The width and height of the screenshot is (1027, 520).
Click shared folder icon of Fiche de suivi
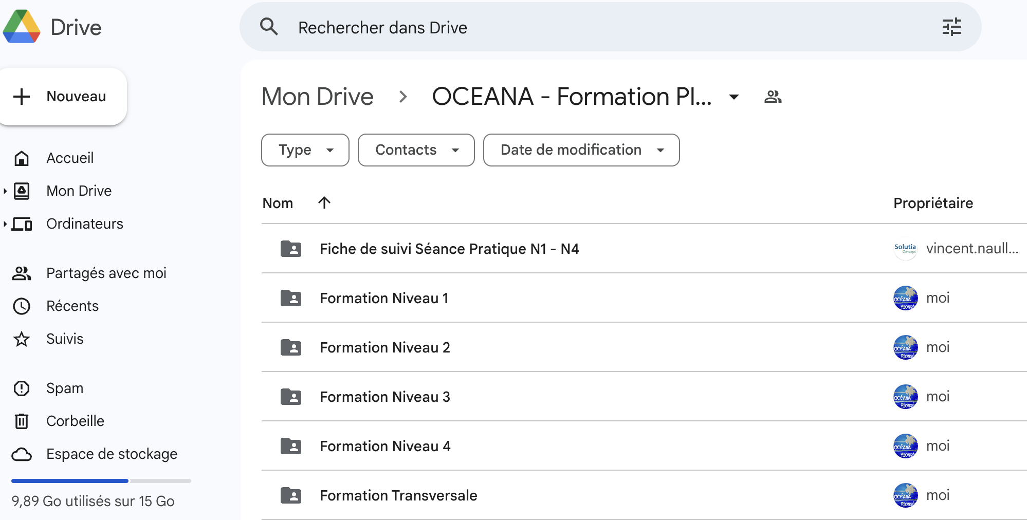point(291,249)
